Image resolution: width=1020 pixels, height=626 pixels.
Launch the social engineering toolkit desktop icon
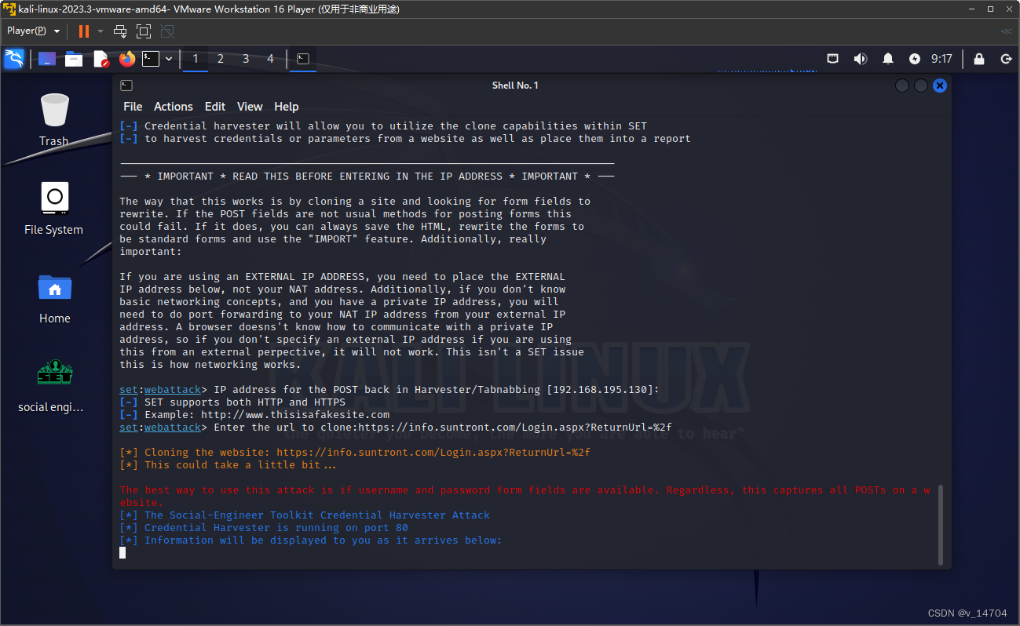click(x=54, y=385)
